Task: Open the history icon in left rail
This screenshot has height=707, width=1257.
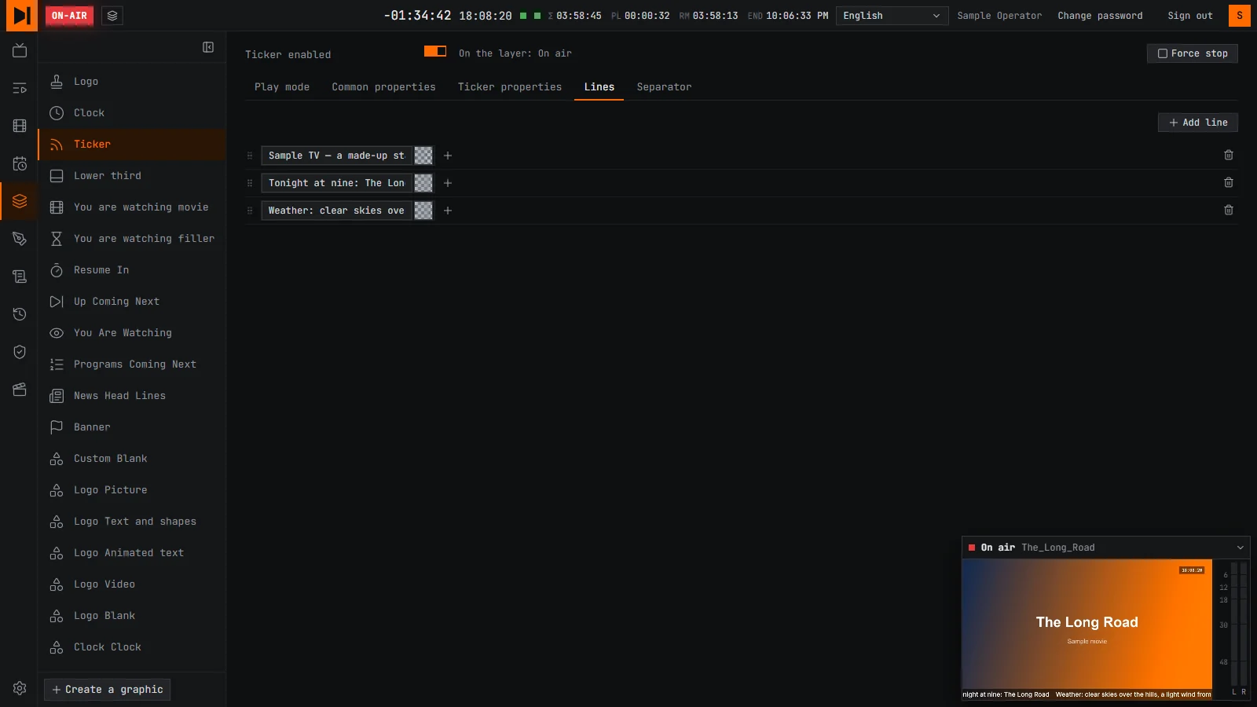Action: pyautogui.click(x=20, y=314)
